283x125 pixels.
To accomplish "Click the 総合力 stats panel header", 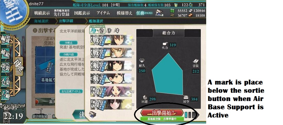I will [x=169, y=33].
